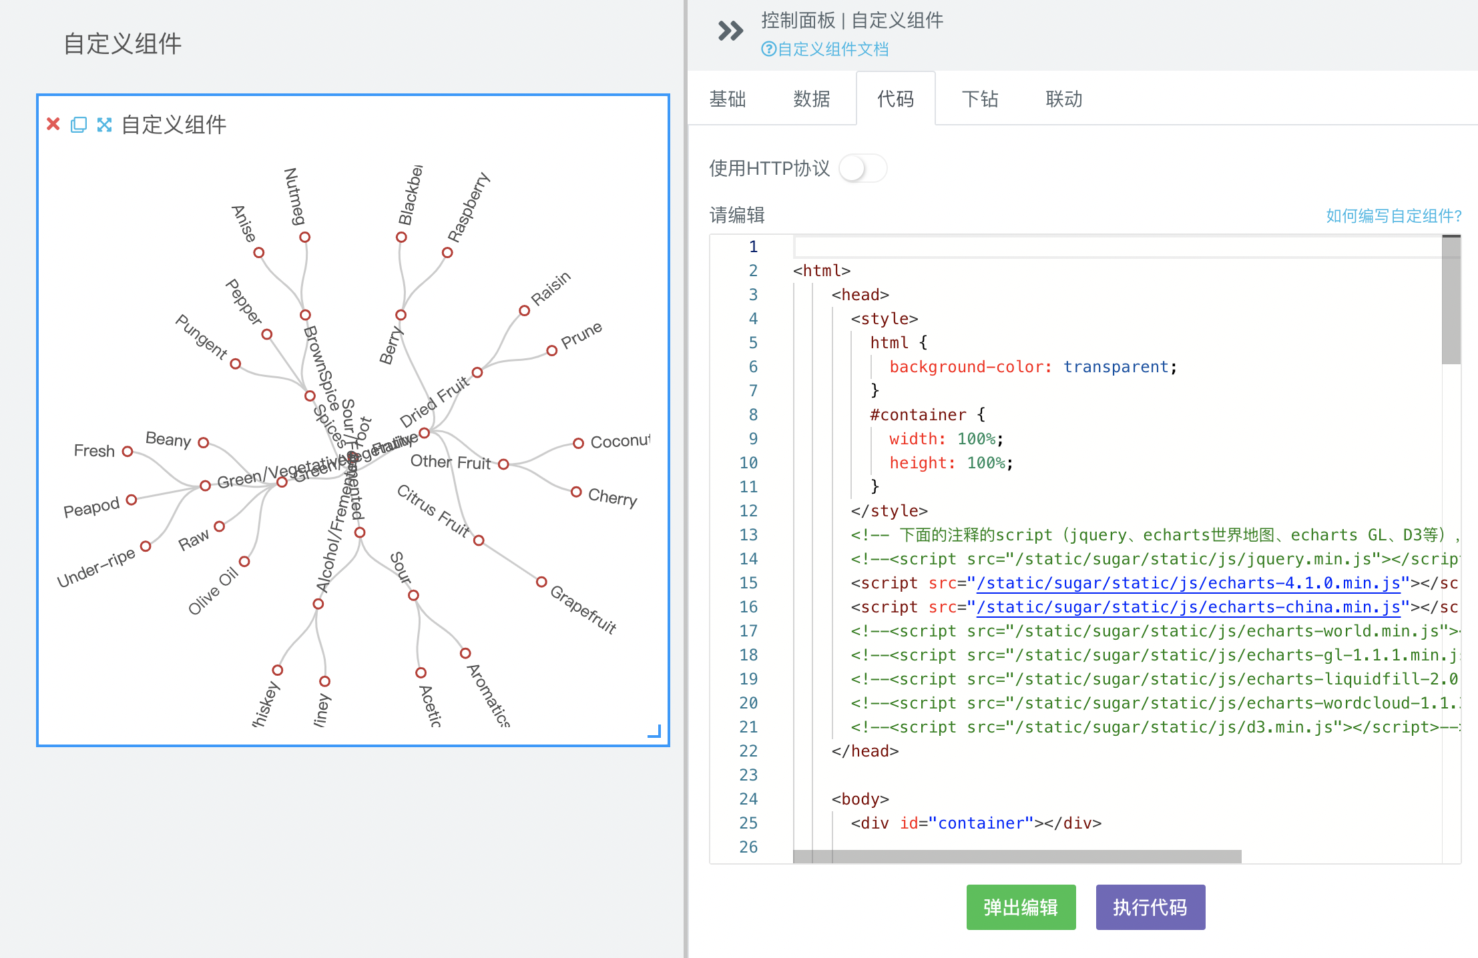
Task: Collapse control panel with double chevron
Action: click(x=730, y=31)
